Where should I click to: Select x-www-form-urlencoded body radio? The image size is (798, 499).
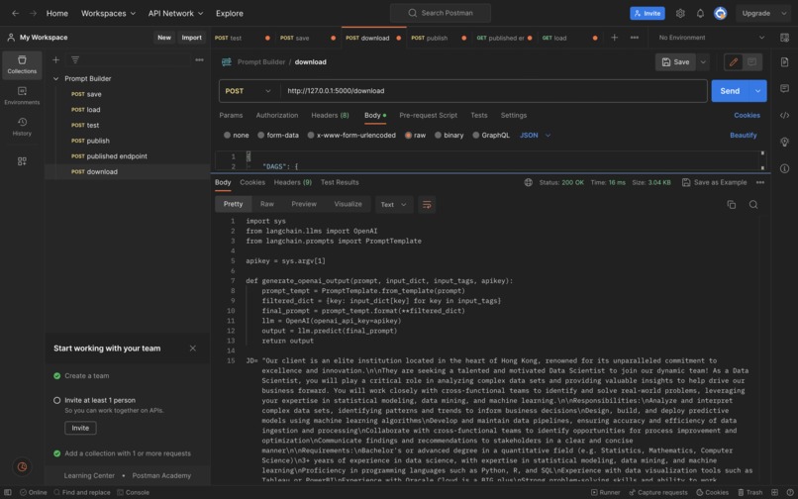311,135
